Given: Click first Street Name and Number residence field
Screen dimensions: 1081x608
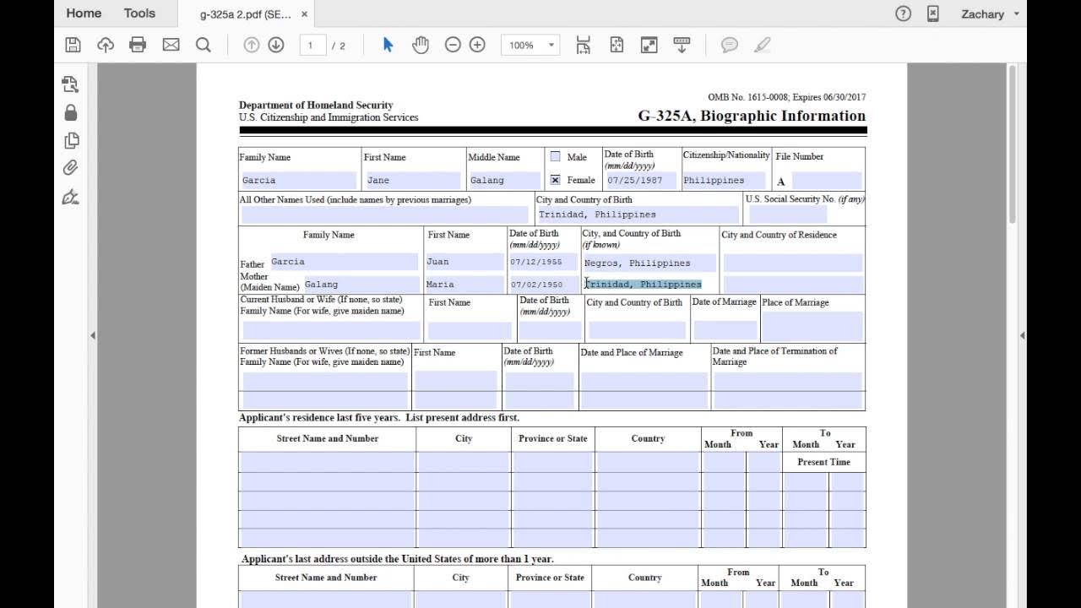Looking at the screenshot, I should coord(328,462).
